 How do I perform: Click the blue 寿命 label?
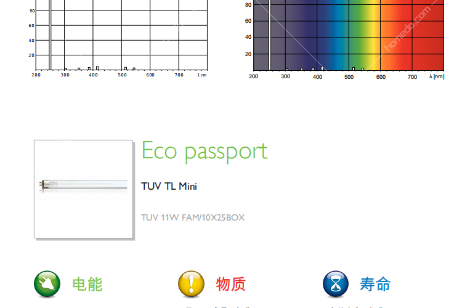375,284
